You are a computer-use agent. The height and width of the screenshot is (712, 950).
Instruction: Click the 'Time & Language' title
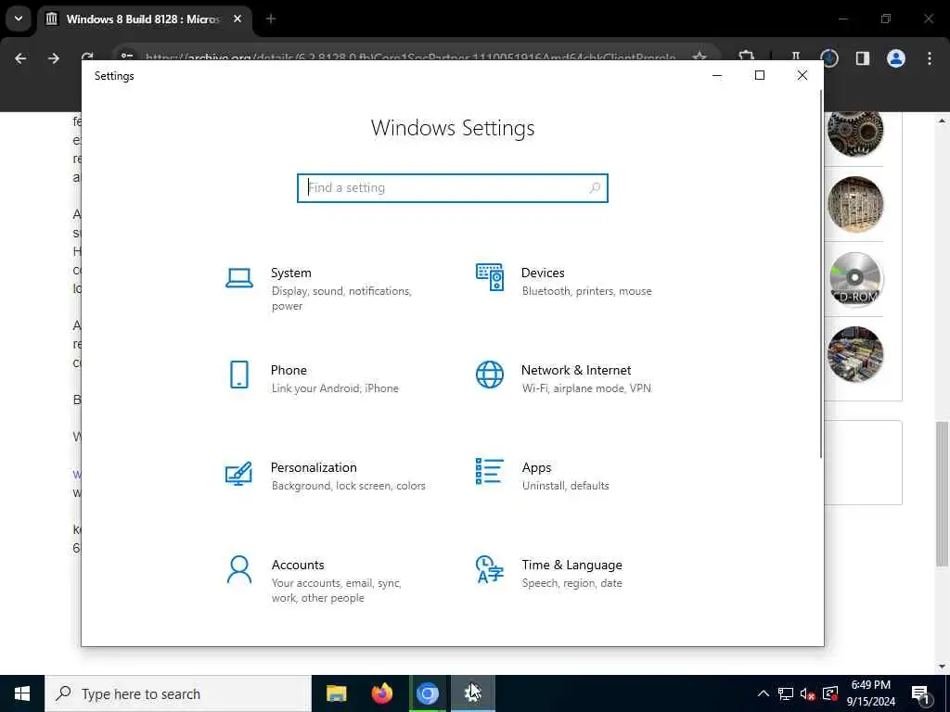[x=571, y=565]
